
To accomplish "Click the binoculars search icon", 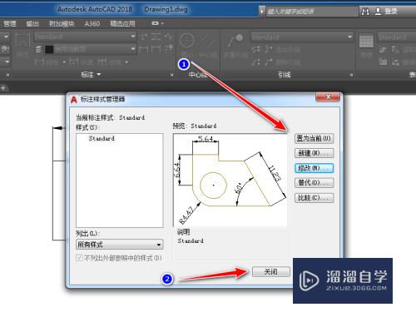I will point(365,12).
